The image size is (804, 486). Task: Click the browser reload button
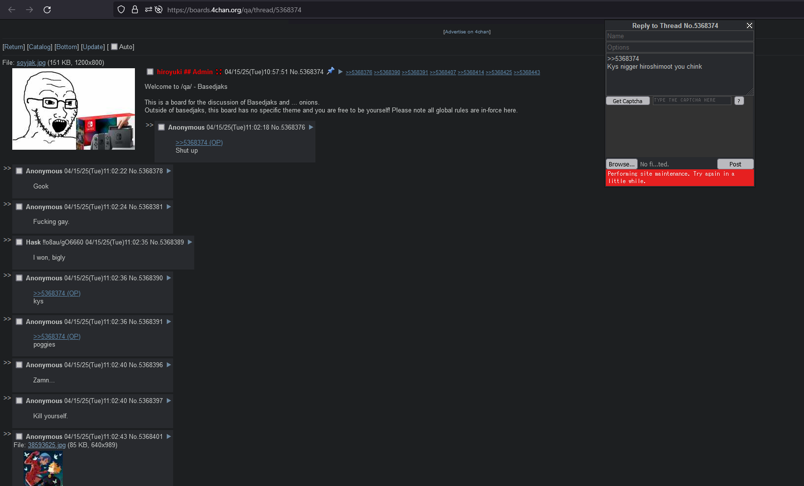47,10
